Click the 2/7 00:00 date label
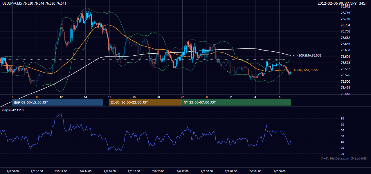The width and height of the screenshot is (371, 174). coord(207,171)
